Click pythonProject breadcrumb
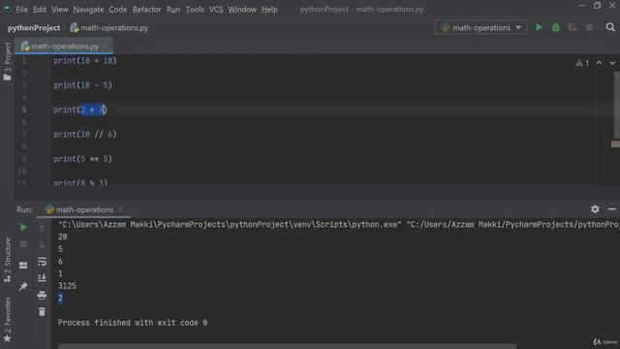620x349 pixels. click(x=34, y=28)
